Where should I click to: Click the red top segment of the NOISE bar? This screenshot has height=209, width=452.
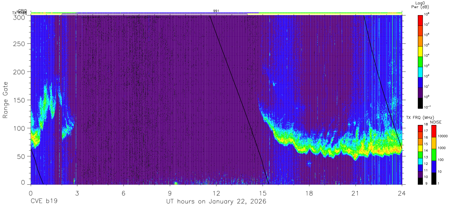coord(434,131)
